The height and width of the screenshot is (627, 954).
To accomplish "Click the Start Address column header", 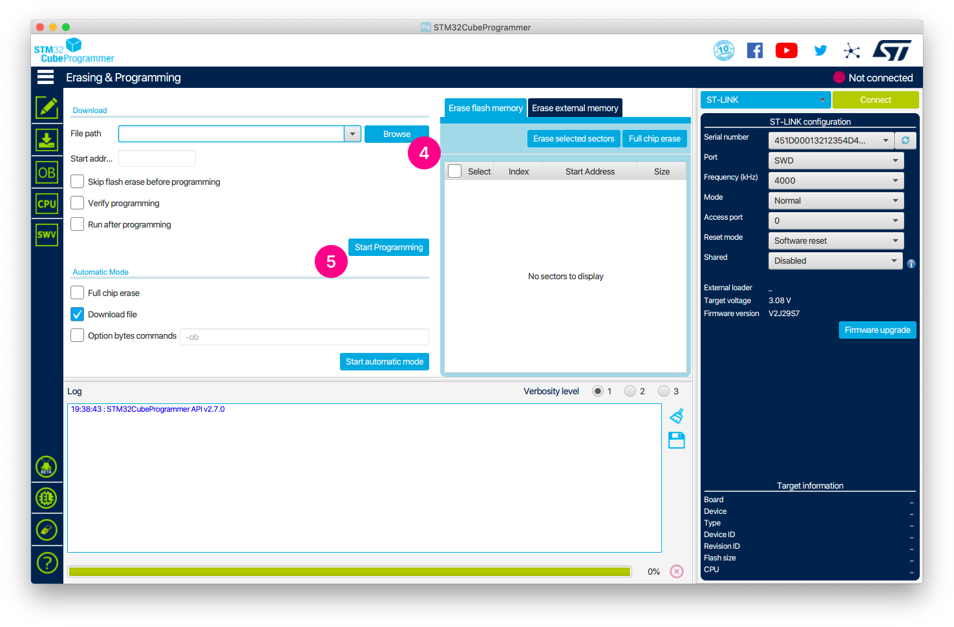I will (x=590, y=171).
